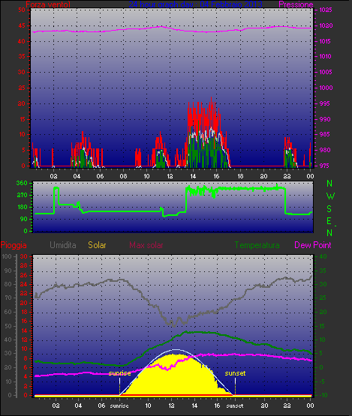Click the Pressione axis title
The image size is (352, 416).
(x=296, y=4)
